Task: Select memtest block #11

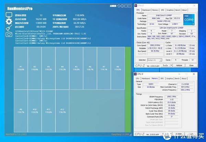Action: pos(48,111)
